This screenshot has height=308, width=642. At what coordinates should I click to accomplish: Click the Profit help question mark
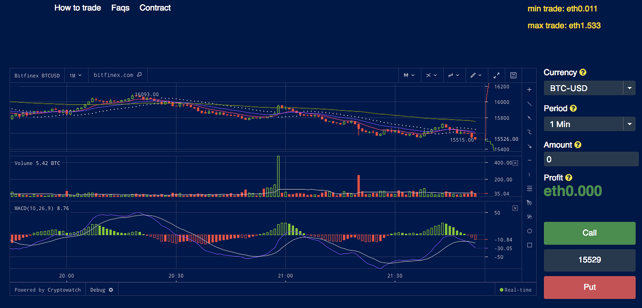click(x=569, y=178)
